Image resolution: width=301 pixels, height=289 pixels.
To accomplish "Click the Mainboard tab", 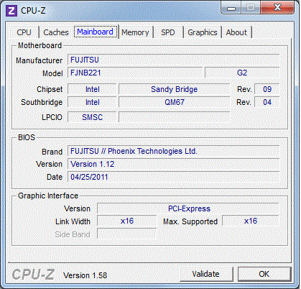I will point(96,32).
